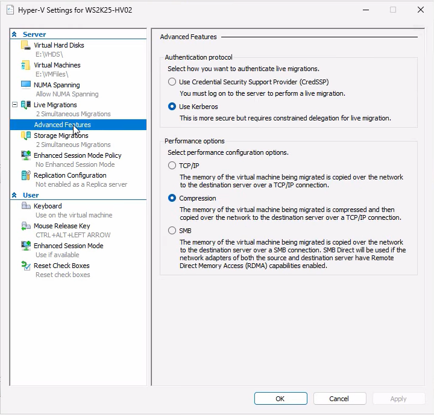Select user Enhanced Session Mode setting
This screenshot has height=415, width=434.
(x=68, y=246)
